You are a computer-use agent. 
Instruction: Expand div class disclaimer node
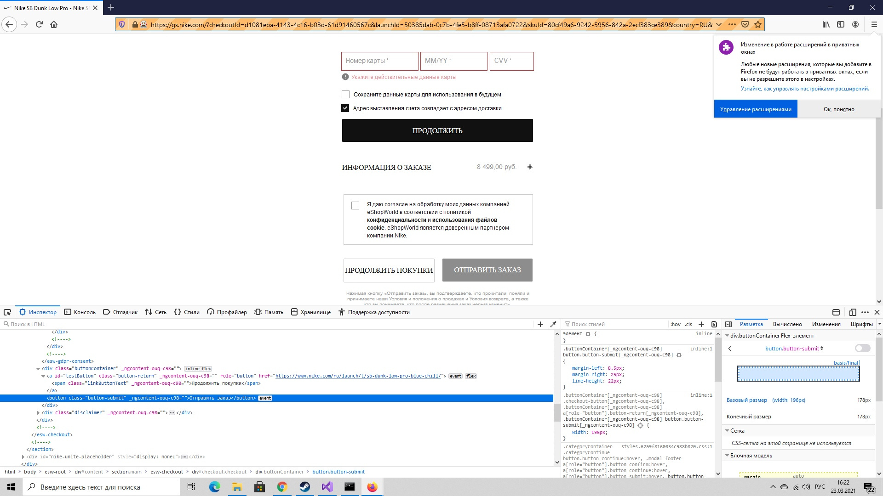(38, 413)
